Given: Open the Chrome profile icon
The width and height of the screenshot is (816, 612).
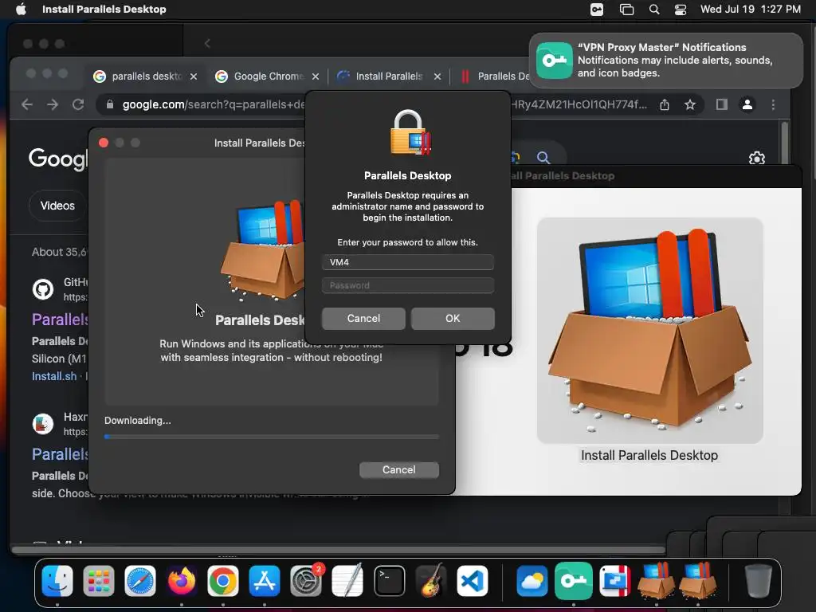Looking at the screenshot, I should tap(747, 104).
